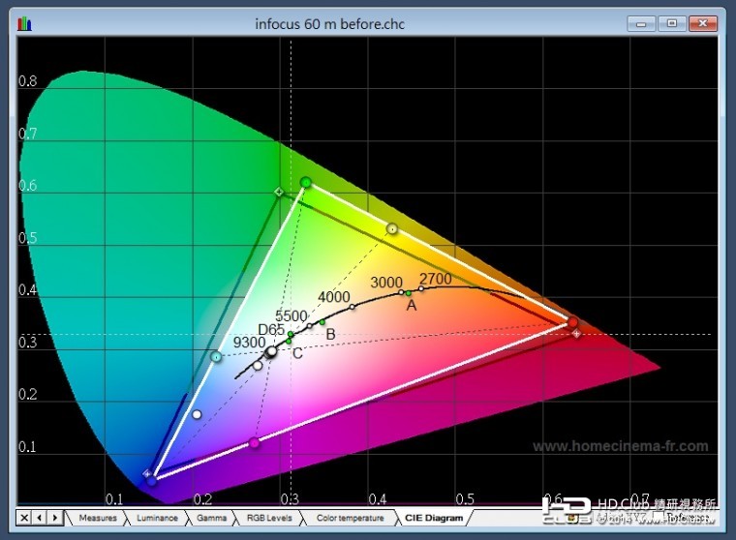Click the illuminant A point on the curve
Viewport: 736px width, 540px height.
pos(409,292)
